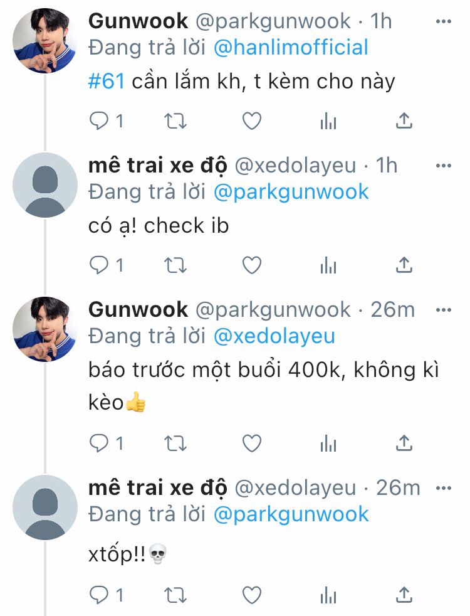The image size is (470, 616).
Task: Share the 'báo trước một buổi 400k' tweet
Action: tap(404, 443)
